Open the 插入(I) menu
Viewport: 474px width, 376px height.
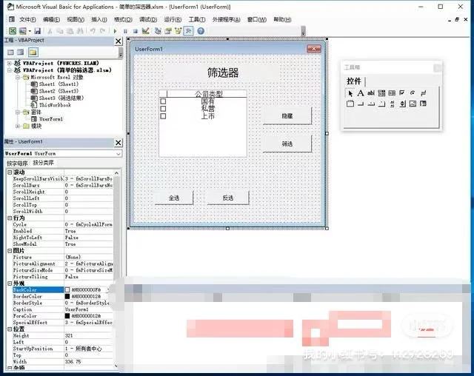[99, 20]
